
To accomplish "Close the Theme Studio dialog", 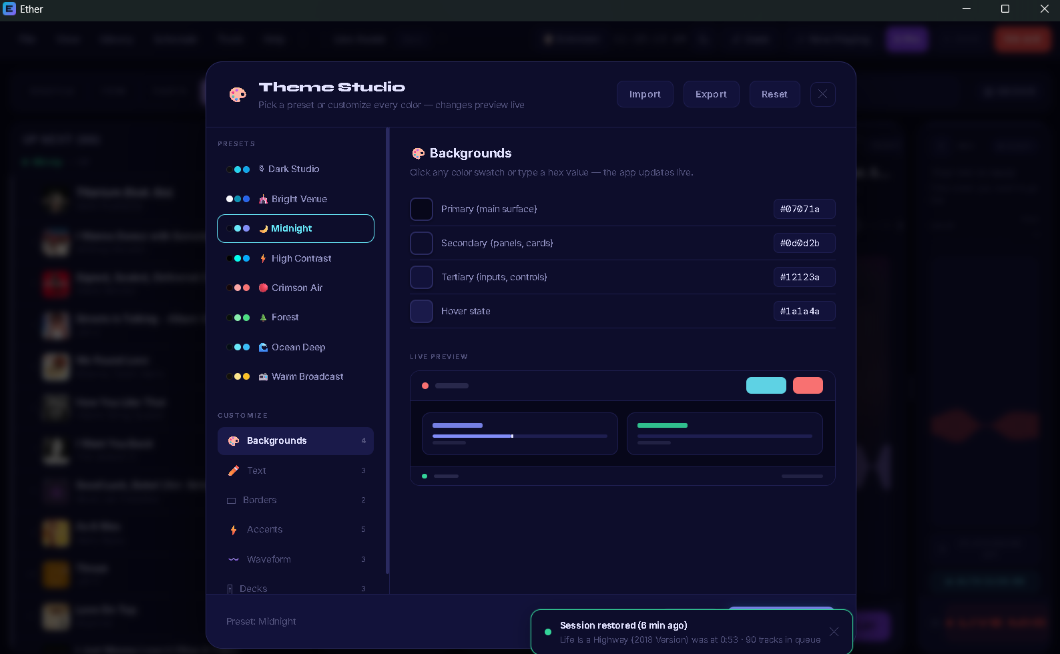I will pyautogui.click(x=822, y=94).
